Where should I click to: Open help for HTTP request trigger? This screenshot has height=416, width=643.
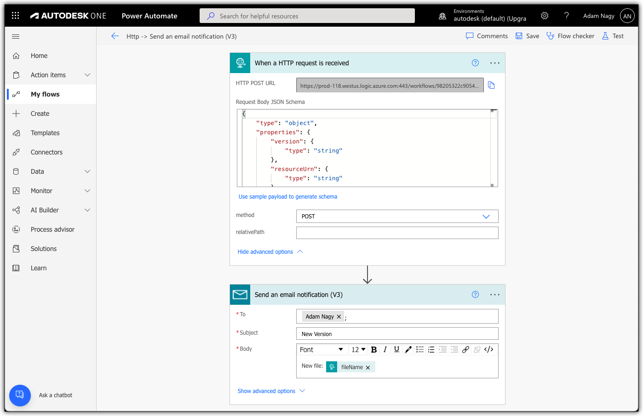coord(475,63)
